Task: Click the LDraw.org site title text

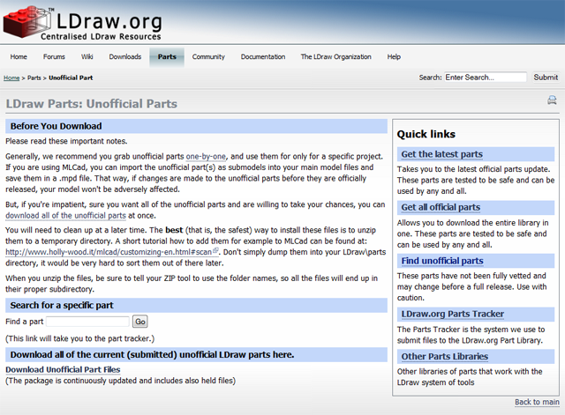Action: [109, 21]
